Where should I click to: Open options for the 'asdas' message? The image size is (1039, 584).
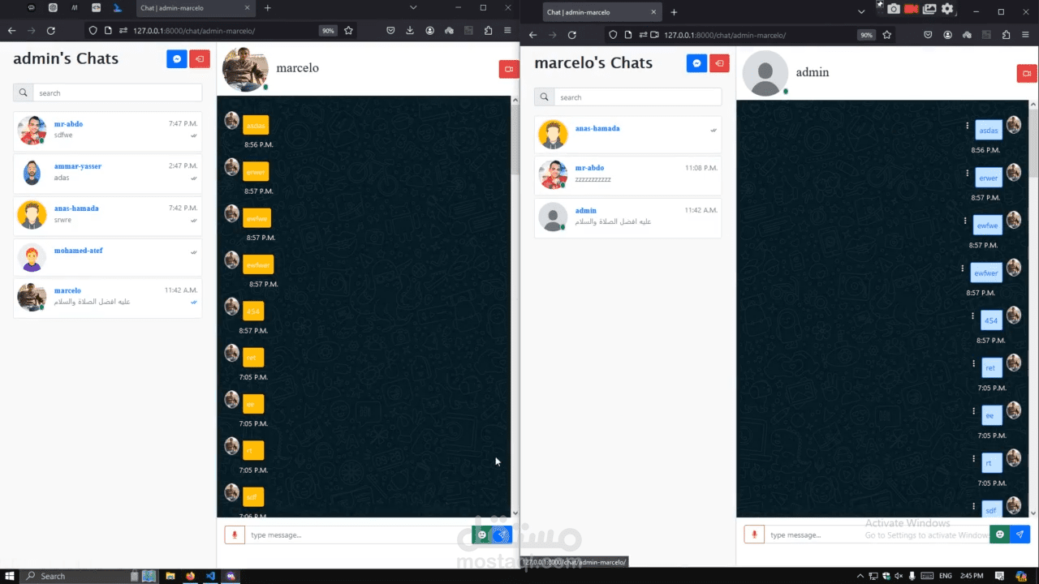pyautogui.click(x=968, y=126)
